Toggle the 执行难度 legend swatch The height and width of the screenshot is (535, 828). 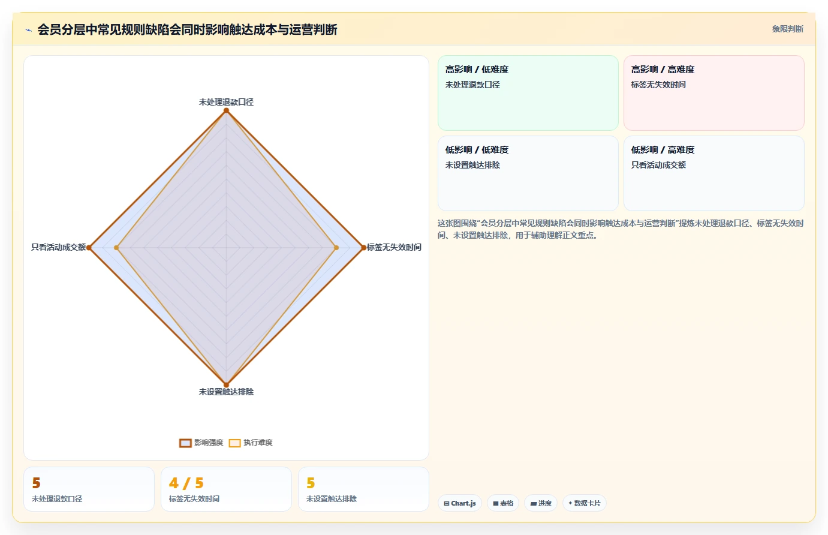(x=234, y=443)
